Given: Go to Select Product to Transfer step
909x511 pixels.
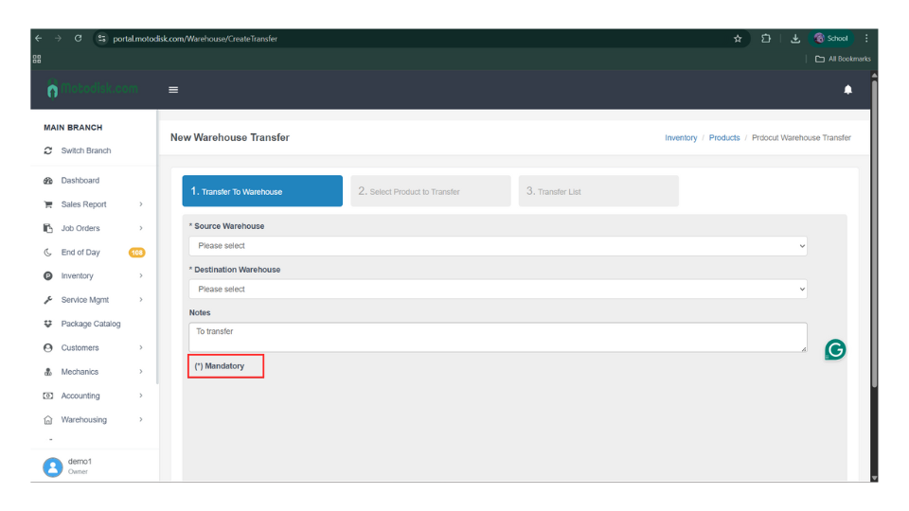Looking at the screenshot, I should [x=430, y=191].
